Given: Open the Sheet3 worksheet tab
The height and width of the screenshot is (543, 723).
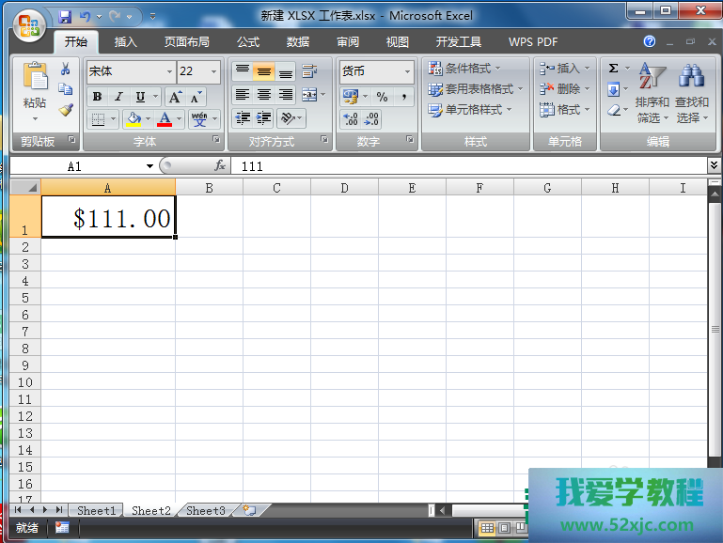Looking at the screenshot, I should tap(205, 511).
